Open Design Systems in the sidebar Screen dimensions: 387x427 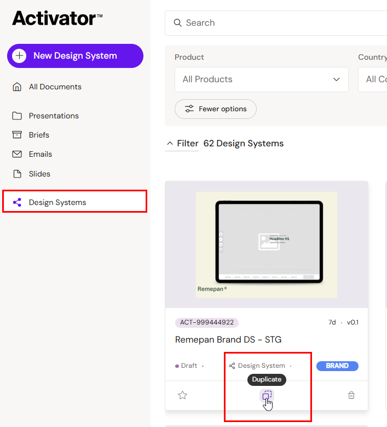[x=57, y=202]
